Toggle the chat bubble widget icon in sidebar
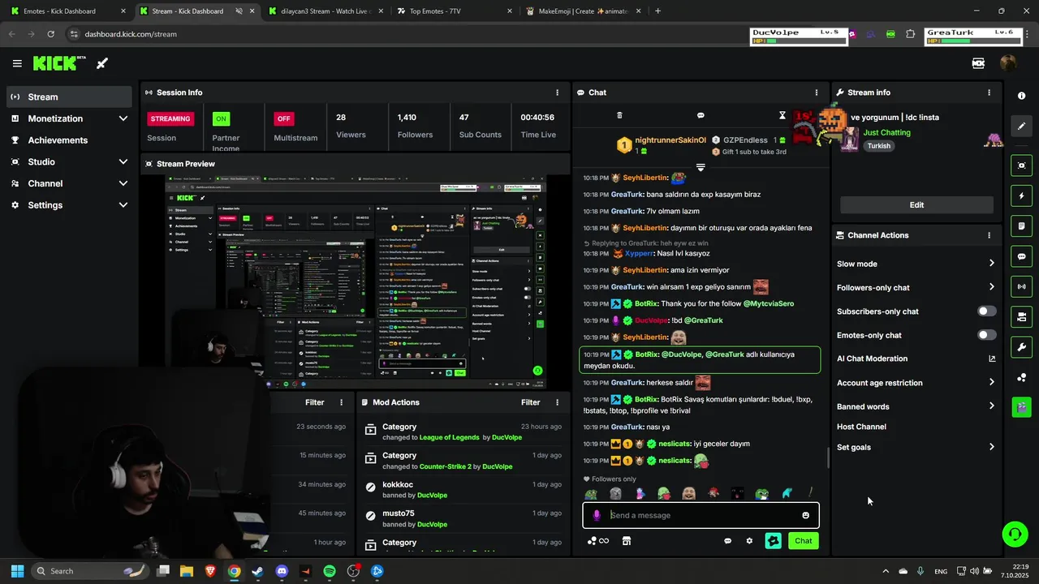Screen dimensions: 1039x584 click(1021, 256)
